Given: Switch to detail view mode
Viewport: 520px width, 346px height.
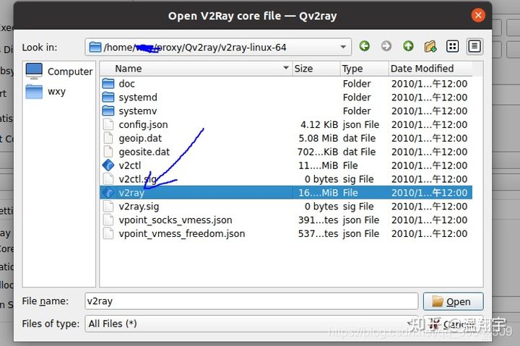Looking at the screenshot, I should coord(474,46).
